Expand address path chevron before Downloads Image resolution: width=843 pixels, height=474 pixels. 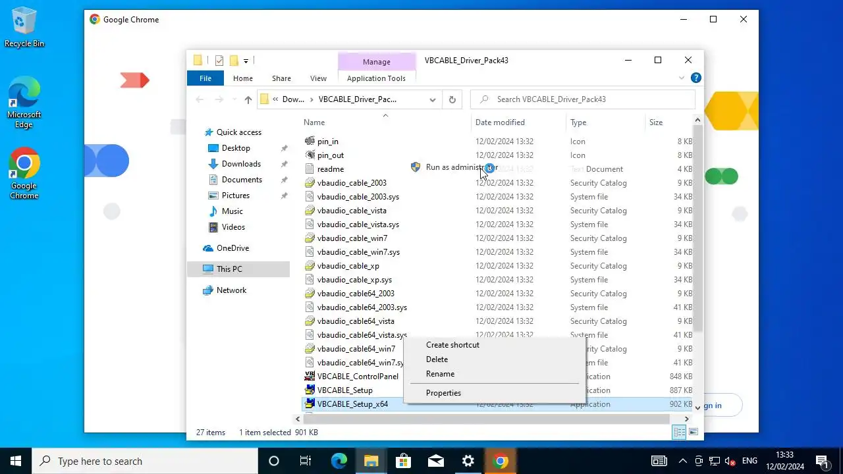point(275,99)
